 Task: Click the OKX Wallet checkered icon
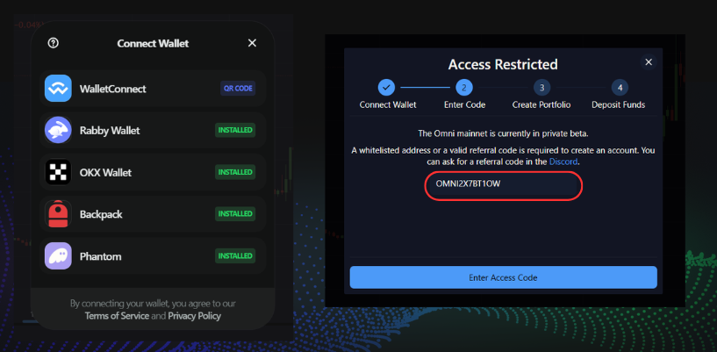point(58,172)
